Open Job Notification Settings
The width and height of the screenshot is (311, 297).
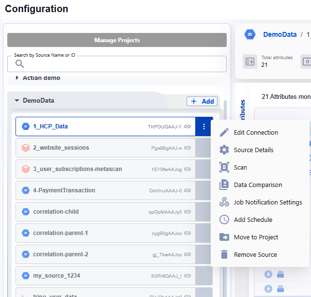coord(267,202)
